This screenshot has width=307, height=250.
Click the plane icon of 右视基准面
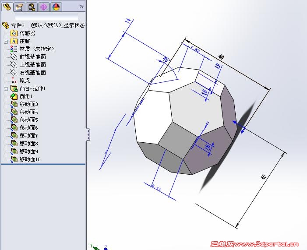[x=14, y=72]
